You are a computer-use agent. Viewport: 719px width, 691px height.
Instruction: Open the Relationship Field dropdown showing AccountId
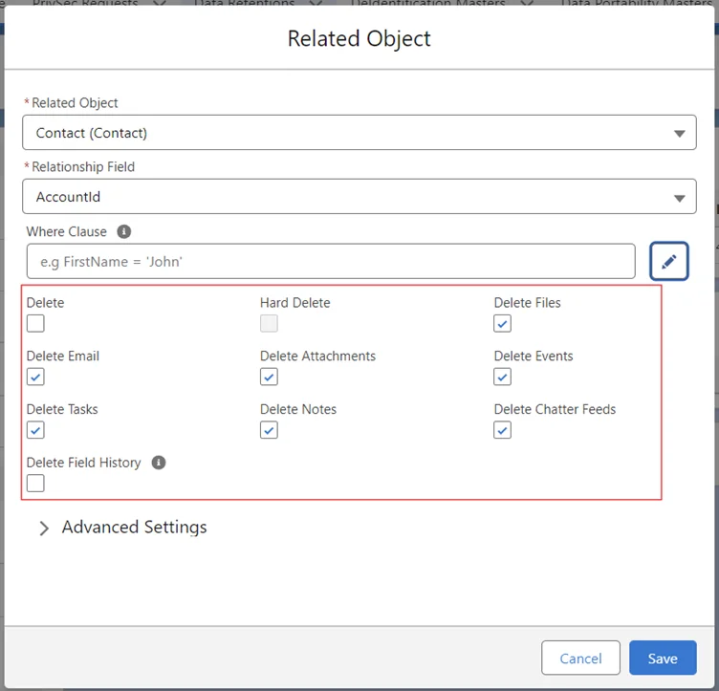tap(359, 197)
